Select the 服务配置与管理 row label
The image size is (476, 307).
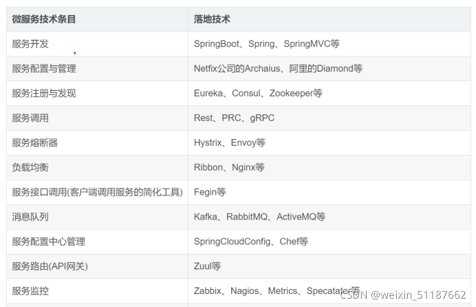[x=44, y=69]
